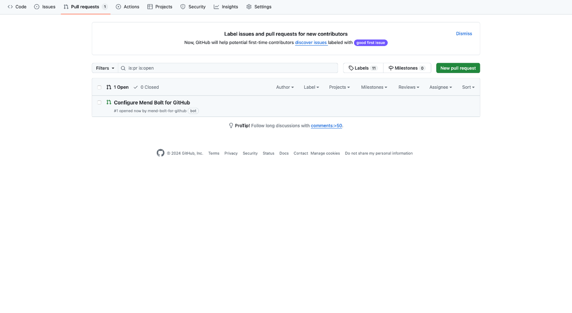The image size is (572, 313).
Task: Open the footer Privacy link
Action: pyautogui.click(x=231, y=153)
